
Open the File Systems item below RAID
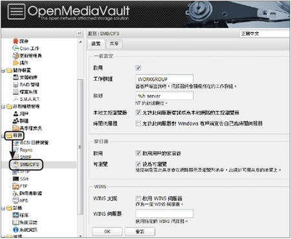[25, 92]
